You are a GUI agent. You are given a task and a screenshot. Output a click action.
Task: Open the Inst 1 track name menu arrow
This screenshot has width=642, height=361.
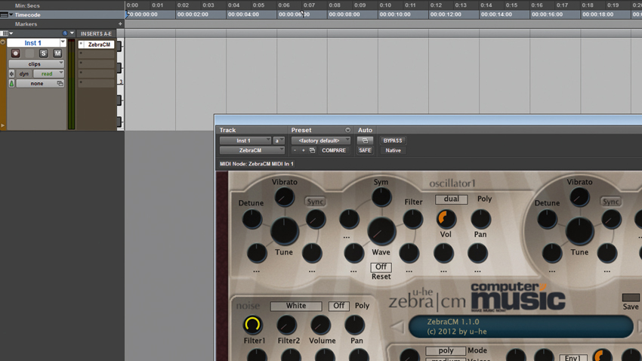point(63,42)
